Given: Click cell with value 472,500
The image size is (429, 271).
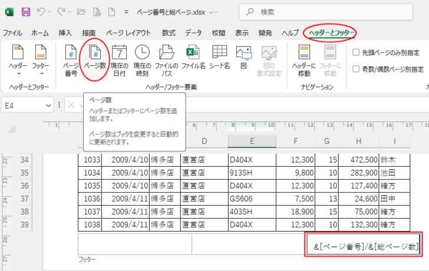Looking at the screenshot, I should pos(359,160).
